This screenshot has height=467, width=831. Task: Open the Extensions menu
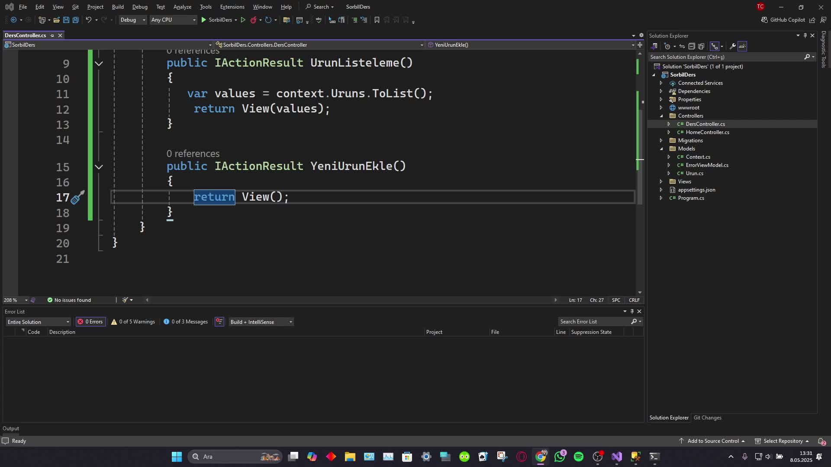coord(232,7)
